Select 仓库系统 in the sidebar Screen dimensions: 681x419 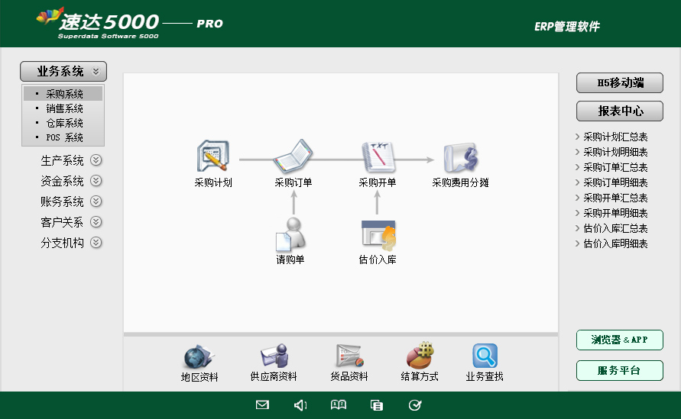click(x=63, y=123)
